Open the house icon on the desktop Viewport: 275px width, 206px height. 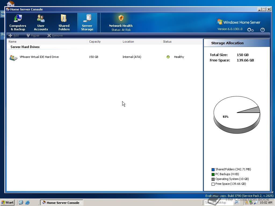tap(10, 3)
